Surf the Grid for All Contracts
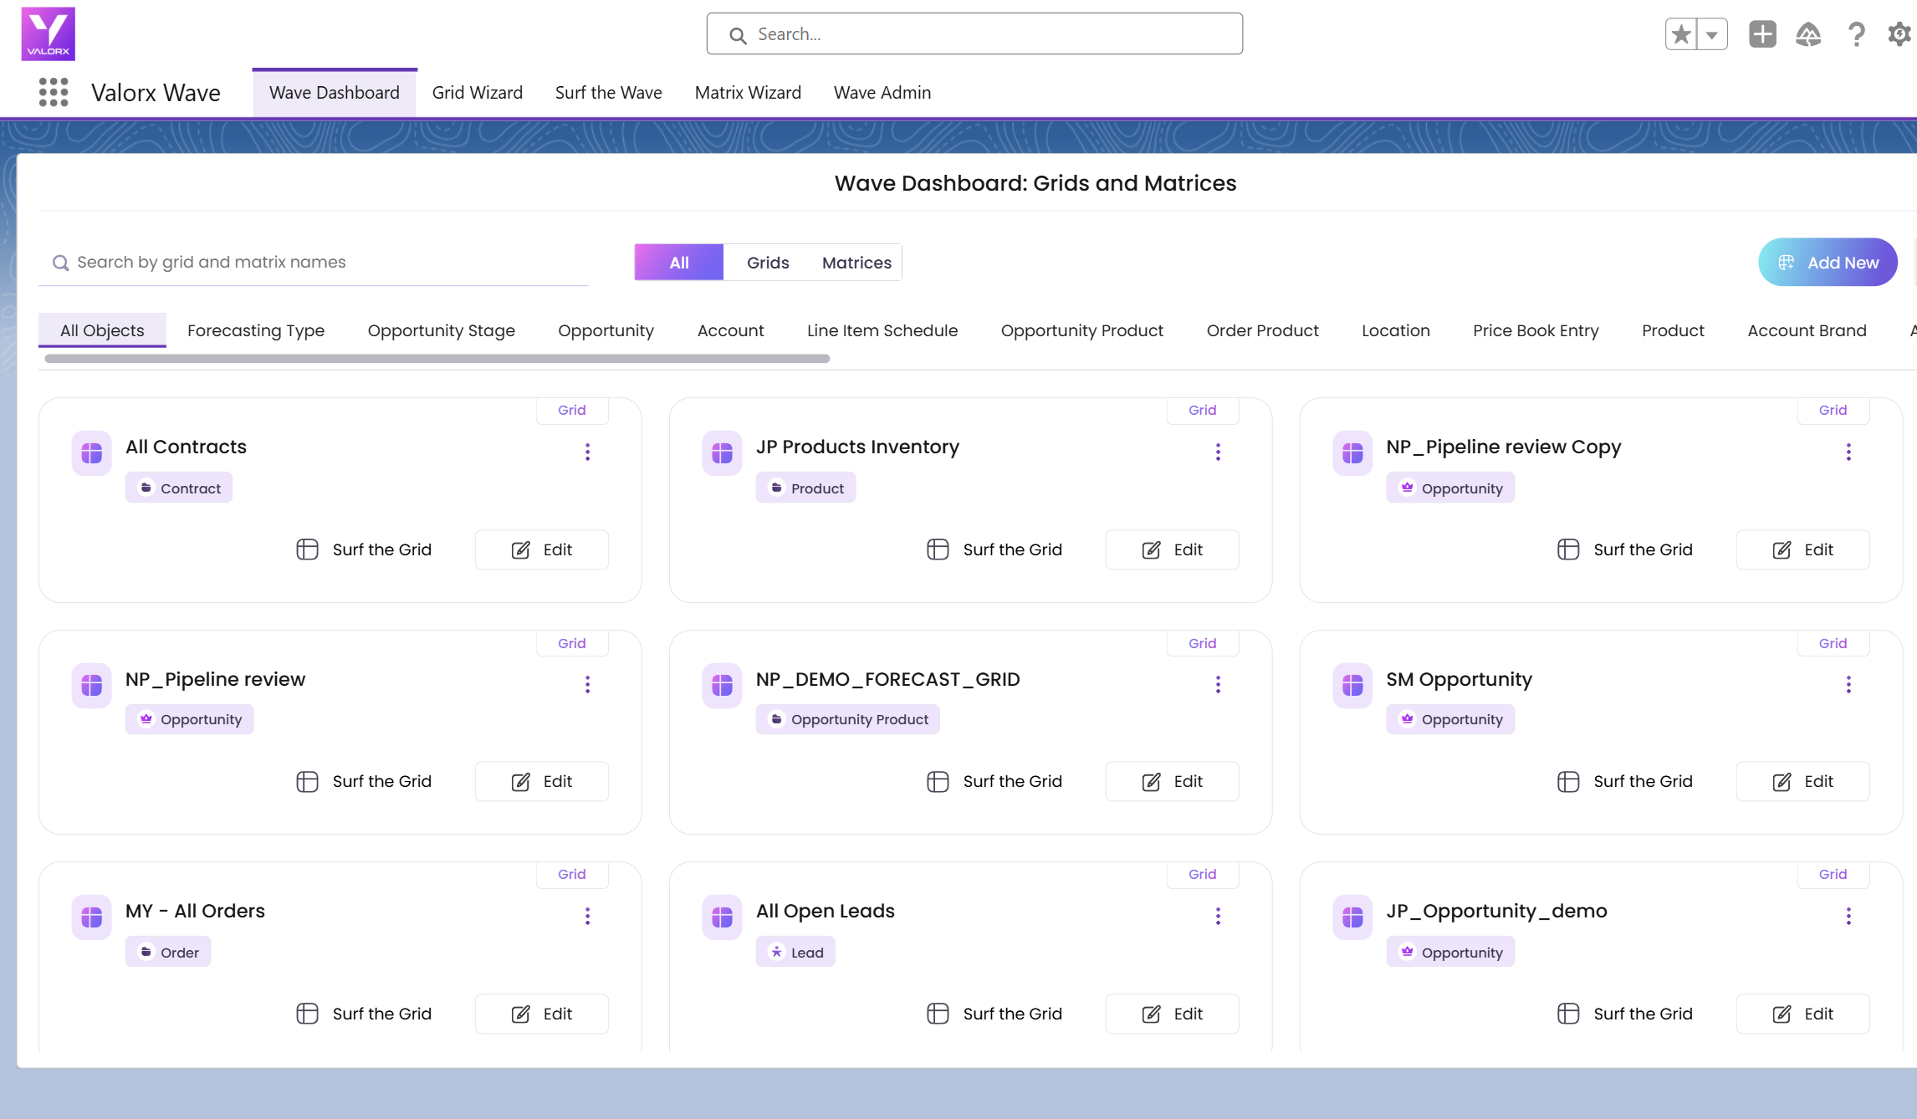 coord(365,549)
